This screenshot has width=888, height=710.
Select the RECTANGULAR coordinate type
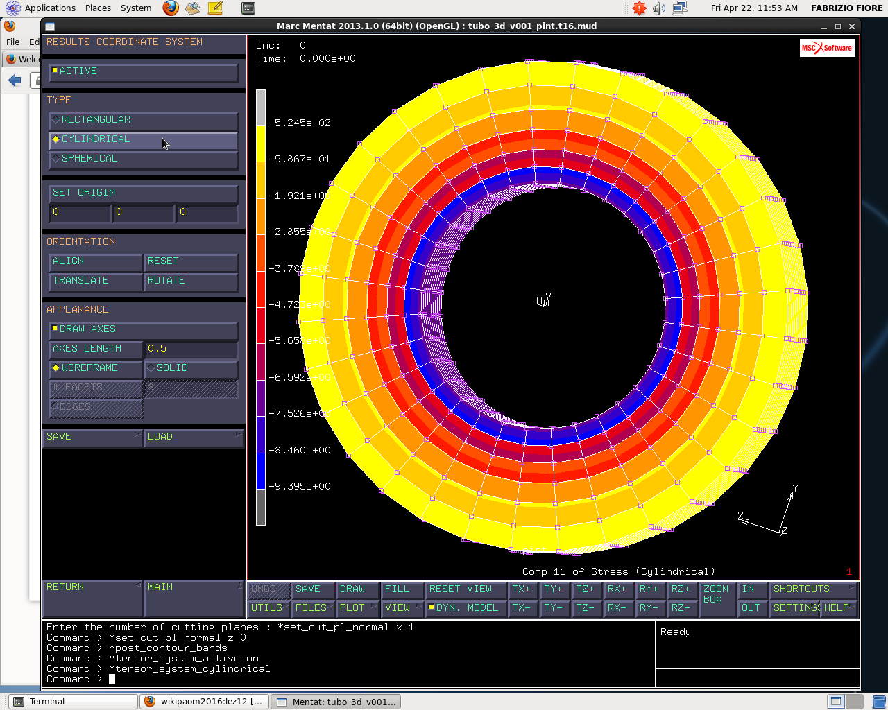pyautogui.click(x=144, y=121)
